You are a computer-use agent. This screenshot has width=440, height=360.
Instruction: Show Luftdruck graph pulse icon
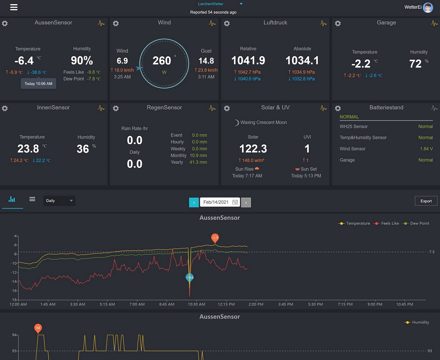323,23
